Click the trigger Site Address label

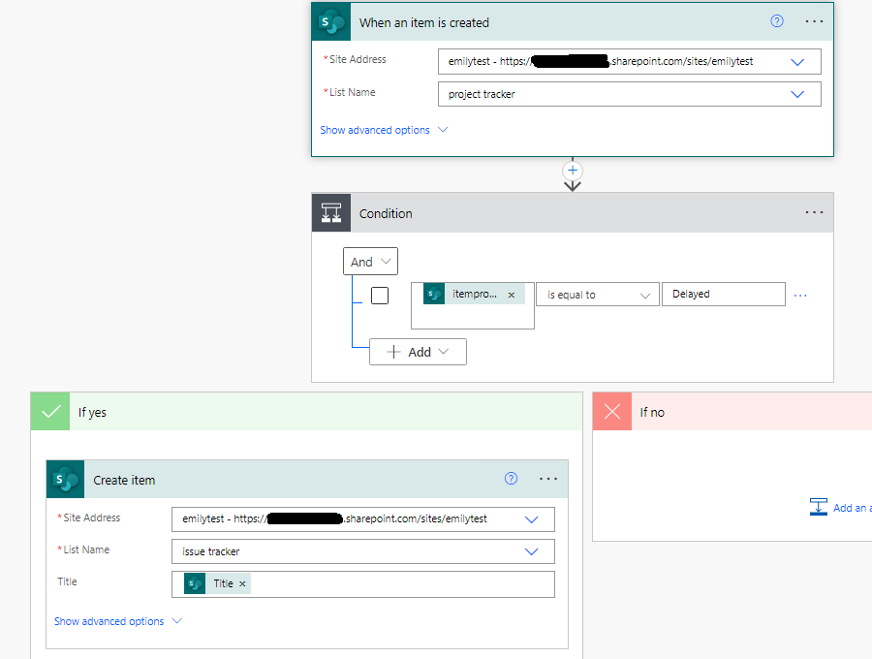click(357, 59)
